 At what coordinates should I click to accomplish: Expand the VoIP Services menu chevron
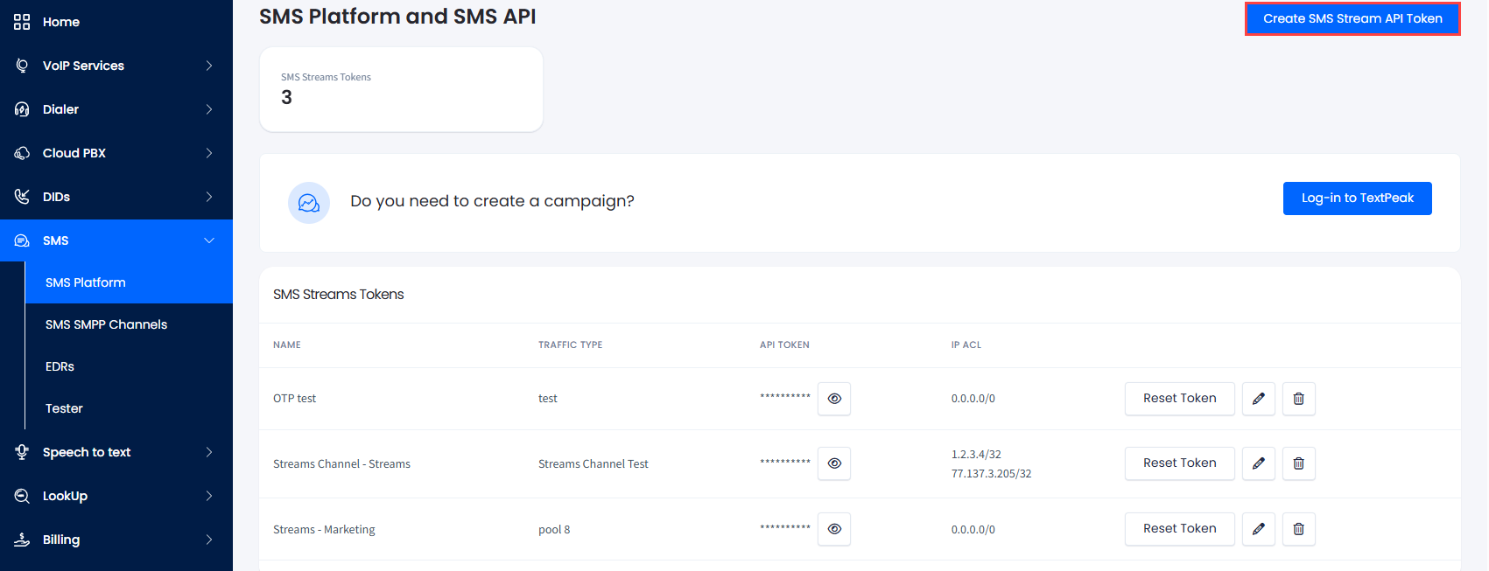coord(209,66)
